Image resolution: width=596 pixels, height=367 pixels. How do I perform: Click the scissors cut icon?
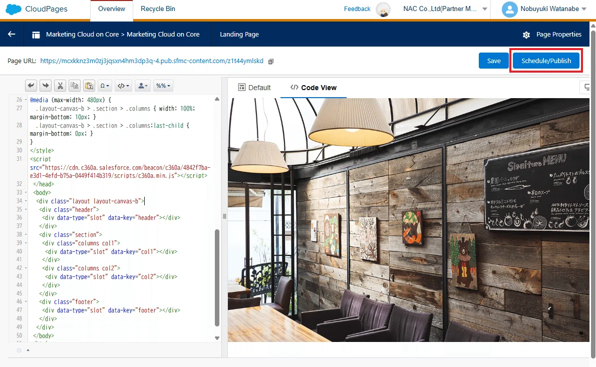60,86
